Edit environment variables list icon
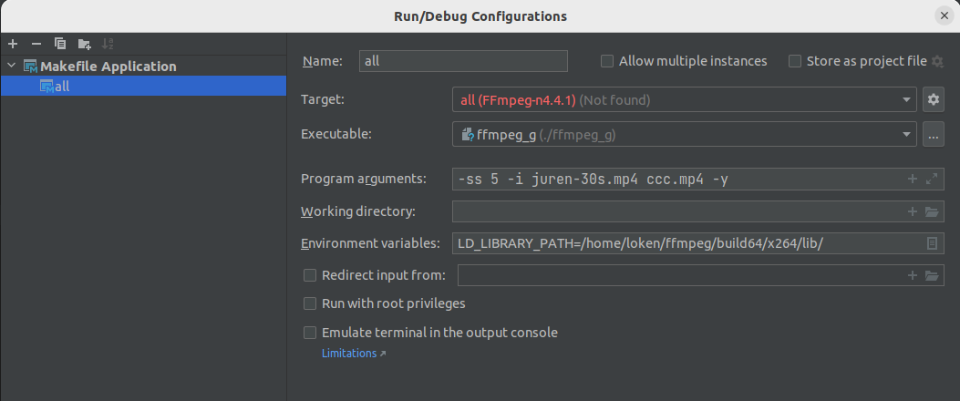The height and width of the screenshot is (401, 960). pyautogui.click(x=932, y=243)
